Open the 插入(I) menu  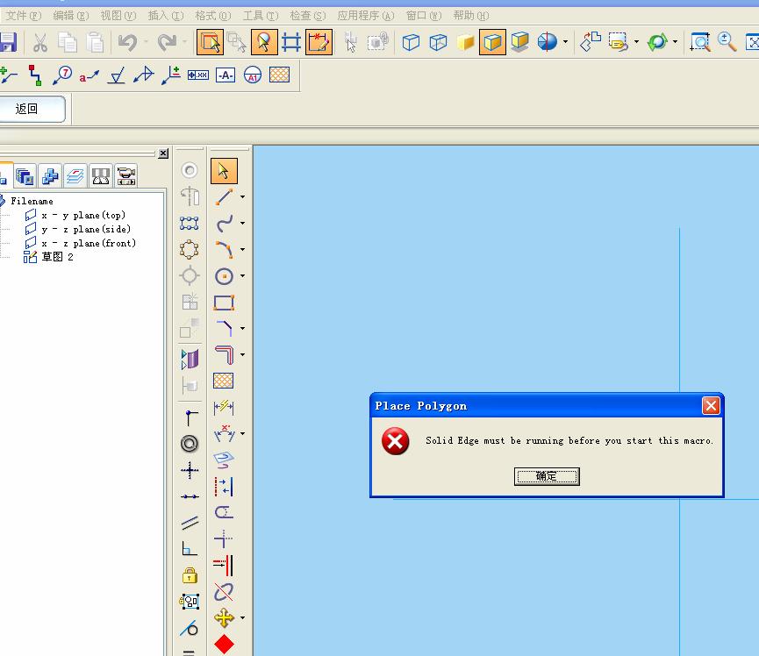click(166, 16)
